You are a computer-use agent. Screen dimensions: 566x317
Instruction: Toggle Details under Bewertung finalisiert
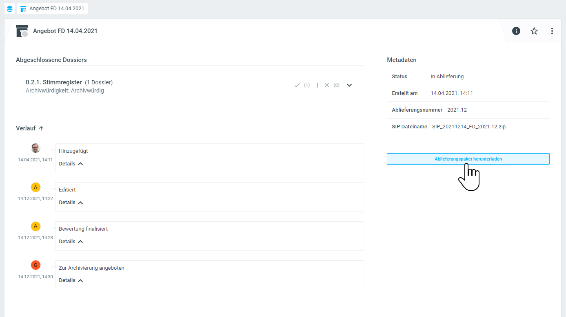(71, 242)
